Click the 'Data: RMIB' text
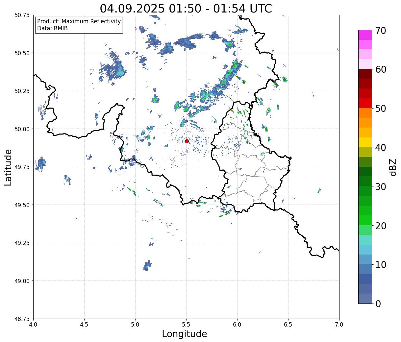The image size is (401, 342). click(x=52, y=29)
